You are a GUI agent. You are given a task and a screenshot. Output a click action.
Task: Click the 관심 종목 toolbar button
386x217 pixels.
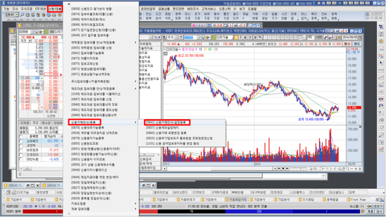[x=149, y=16]
